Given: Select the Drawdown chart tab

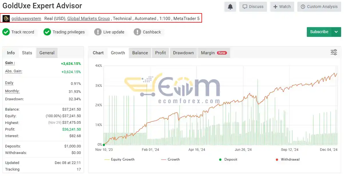Looking at the screenshot, I should tap(183, 53).
